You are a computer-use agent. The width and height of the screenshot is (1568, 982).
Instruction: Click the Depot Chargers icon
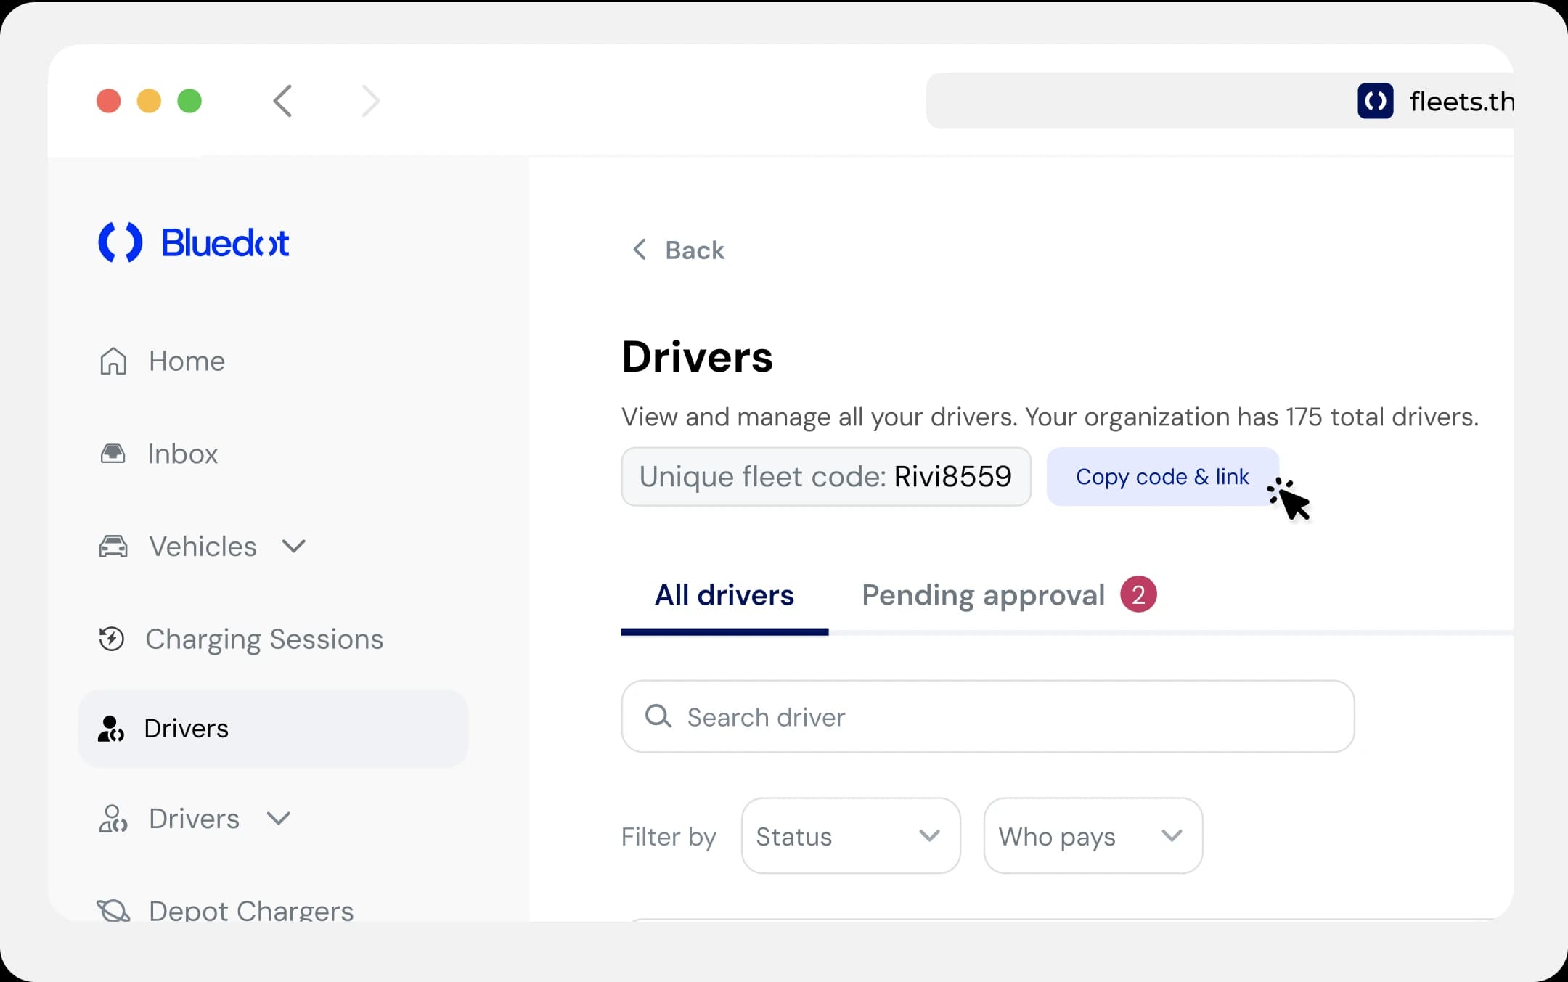tap(113, 910)
